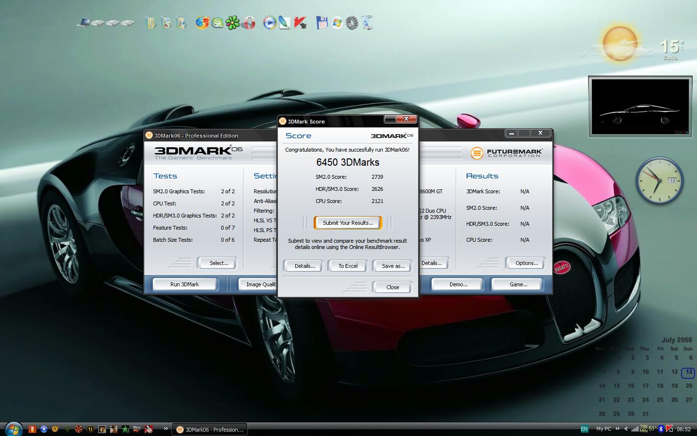Click the analog clock gadget
The image size is (697, 436).
click(x=659, y=180)
